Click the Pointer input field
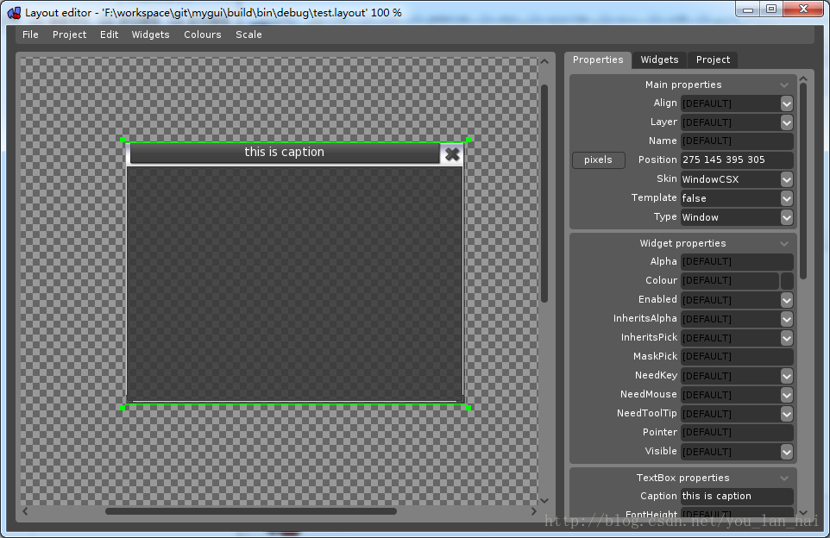Viewport: 830px width, 538px height. coord(737,433)
